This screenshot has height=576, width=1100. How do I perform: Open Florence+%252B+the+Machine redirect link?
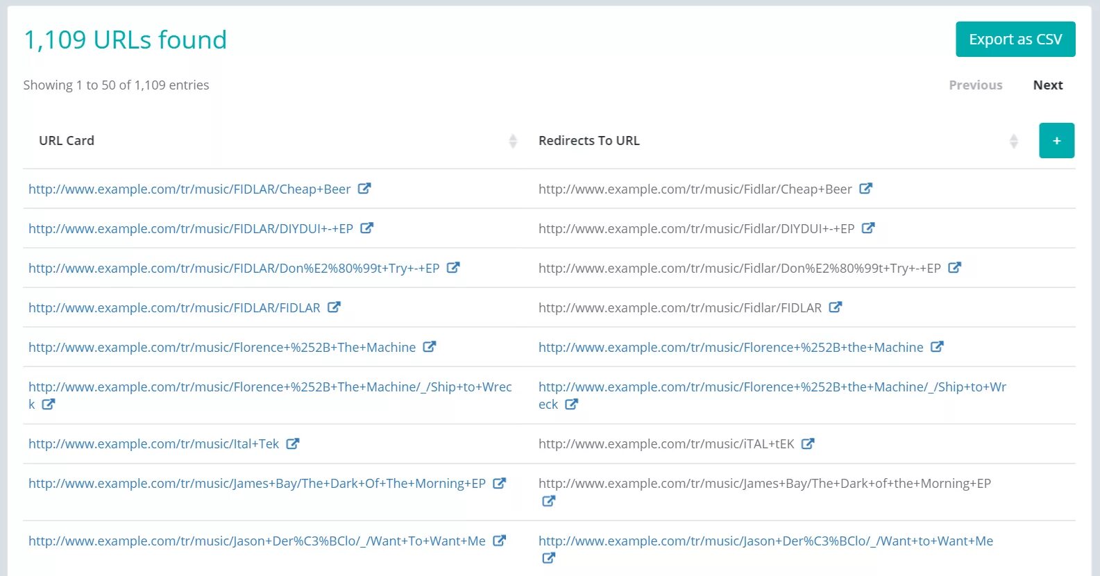coord(731,348)
